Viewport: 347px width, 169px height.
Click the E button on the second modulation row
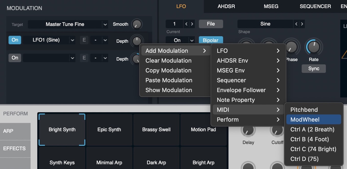[x=84, y=58]
